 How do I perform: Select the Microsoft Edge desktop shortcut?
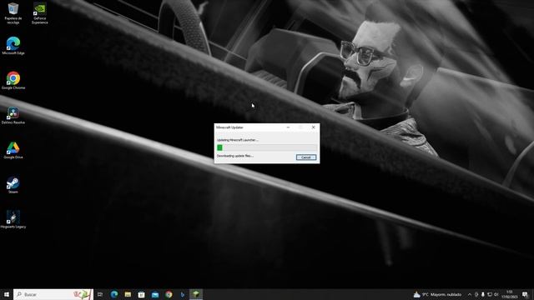[x=13, y=46]
